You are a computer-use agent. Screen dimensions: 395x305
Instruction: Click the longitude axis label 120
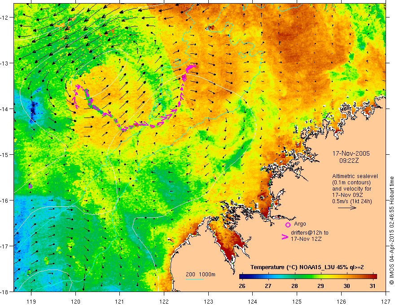tap(75, 301)
